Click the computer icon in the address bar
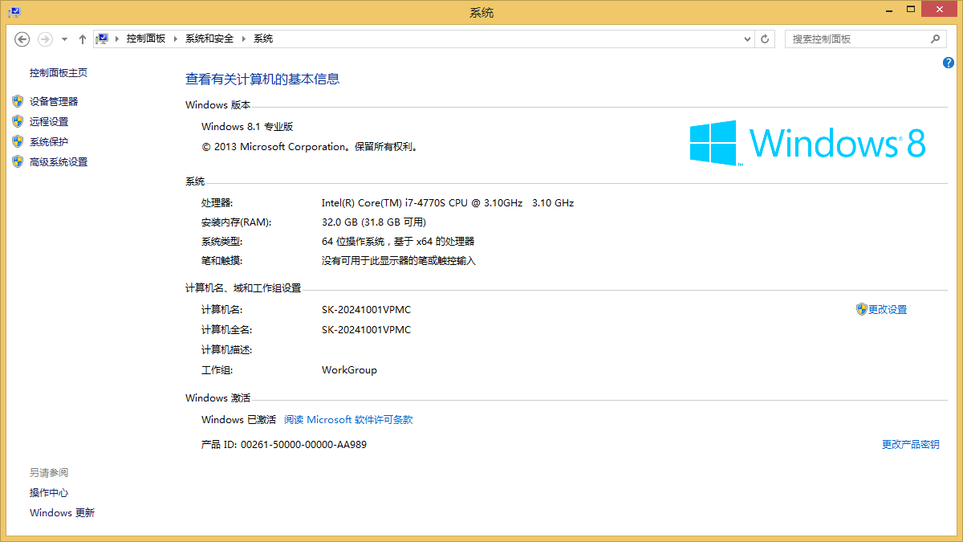Screen dimensions: 963x542 tap(103, 39)
